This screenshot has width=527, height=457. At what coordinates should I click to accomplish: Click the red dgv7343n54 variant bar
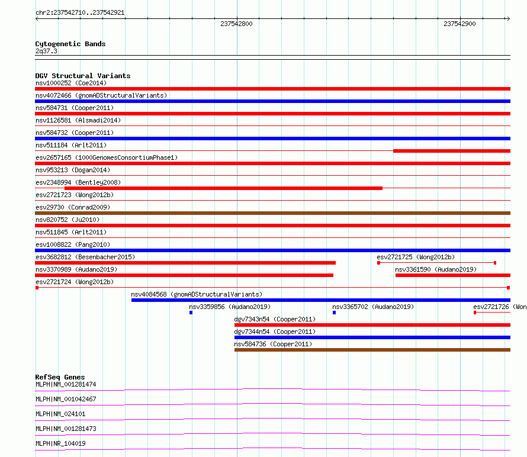point(372,325)
